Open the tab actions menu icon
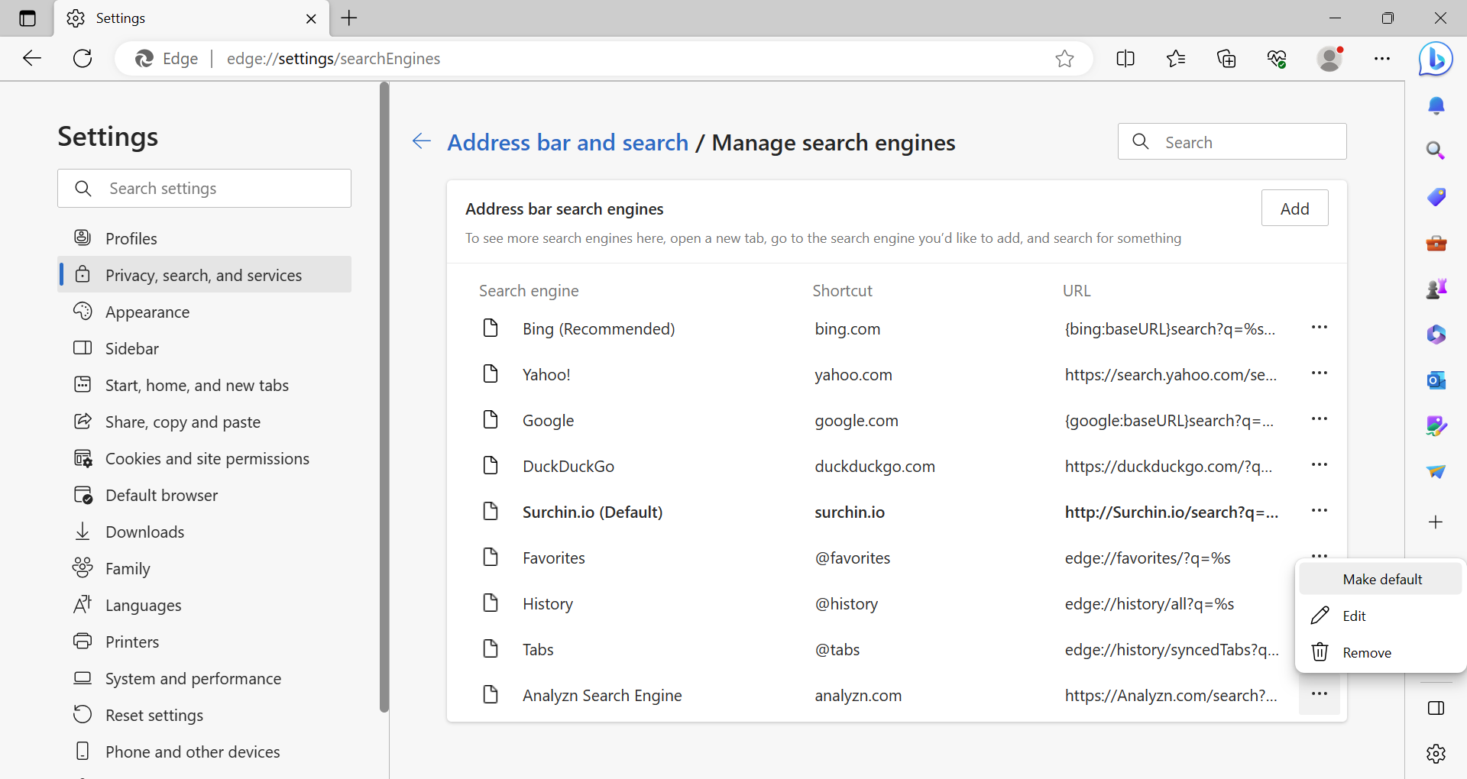The width and height of the screenshot is (1467, 779). coord(28,18)
